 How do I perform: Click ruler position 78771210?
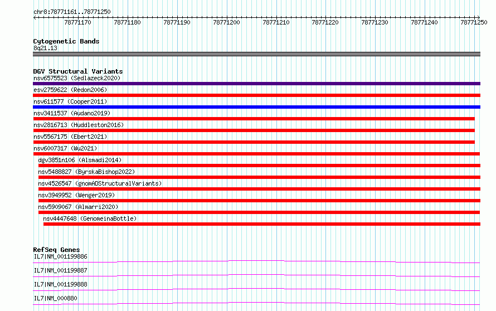pyautogui.click(x=276, y=22)
